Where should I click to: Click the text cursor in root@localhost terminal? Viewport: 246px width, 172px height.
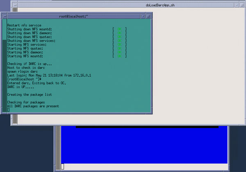point(8,110)
